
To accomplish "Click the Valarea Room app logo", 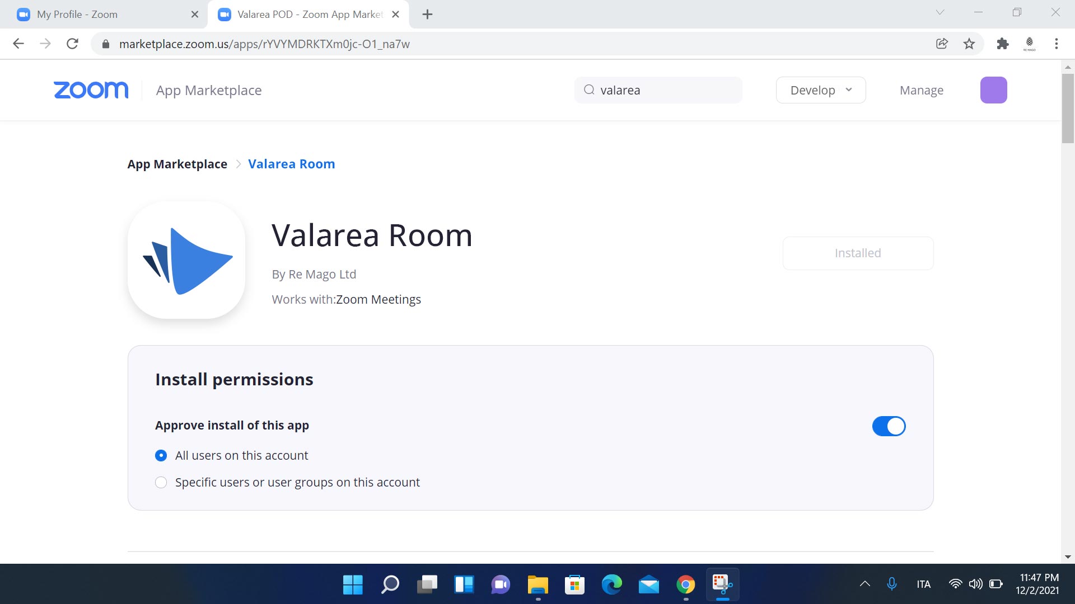I will point(186,260).
